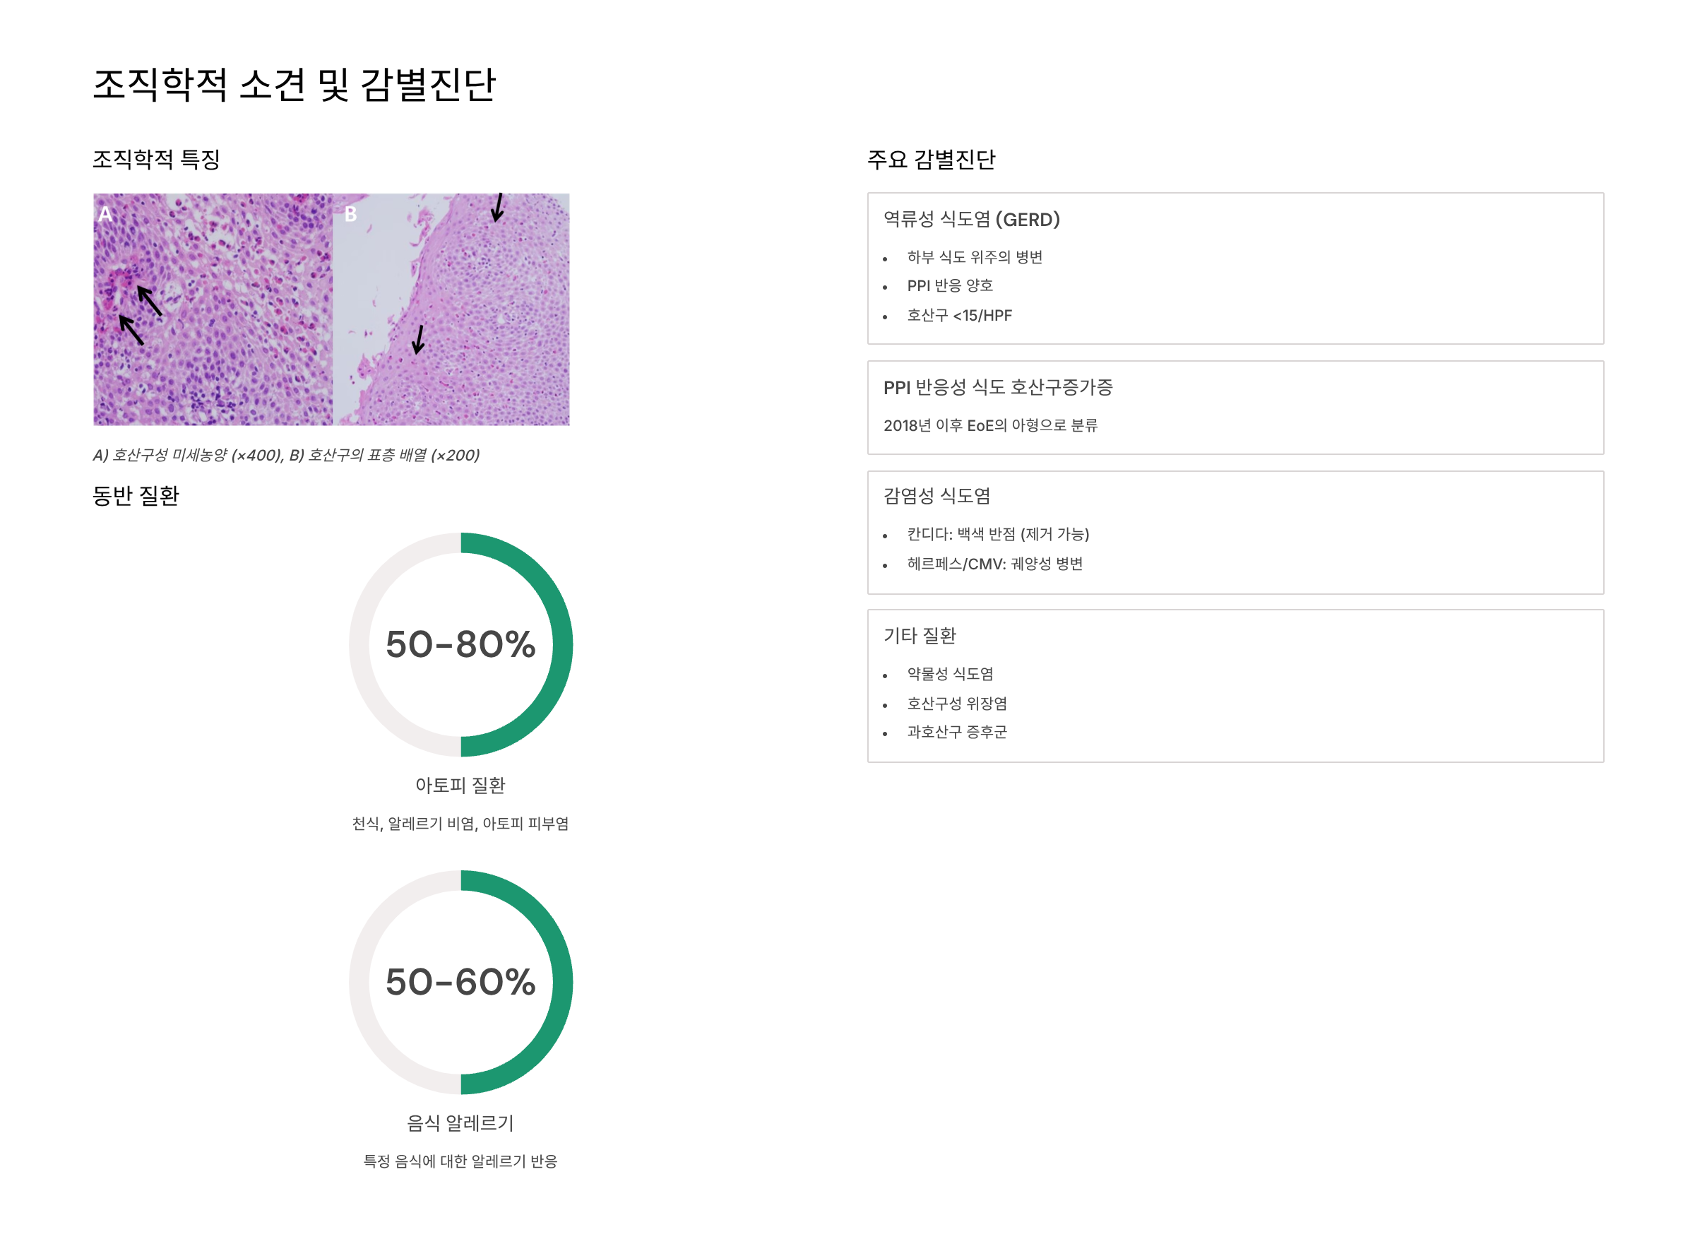Click the histology image panel A
The width and height of the screenshot is (1695, 1256).
point(213,309)
